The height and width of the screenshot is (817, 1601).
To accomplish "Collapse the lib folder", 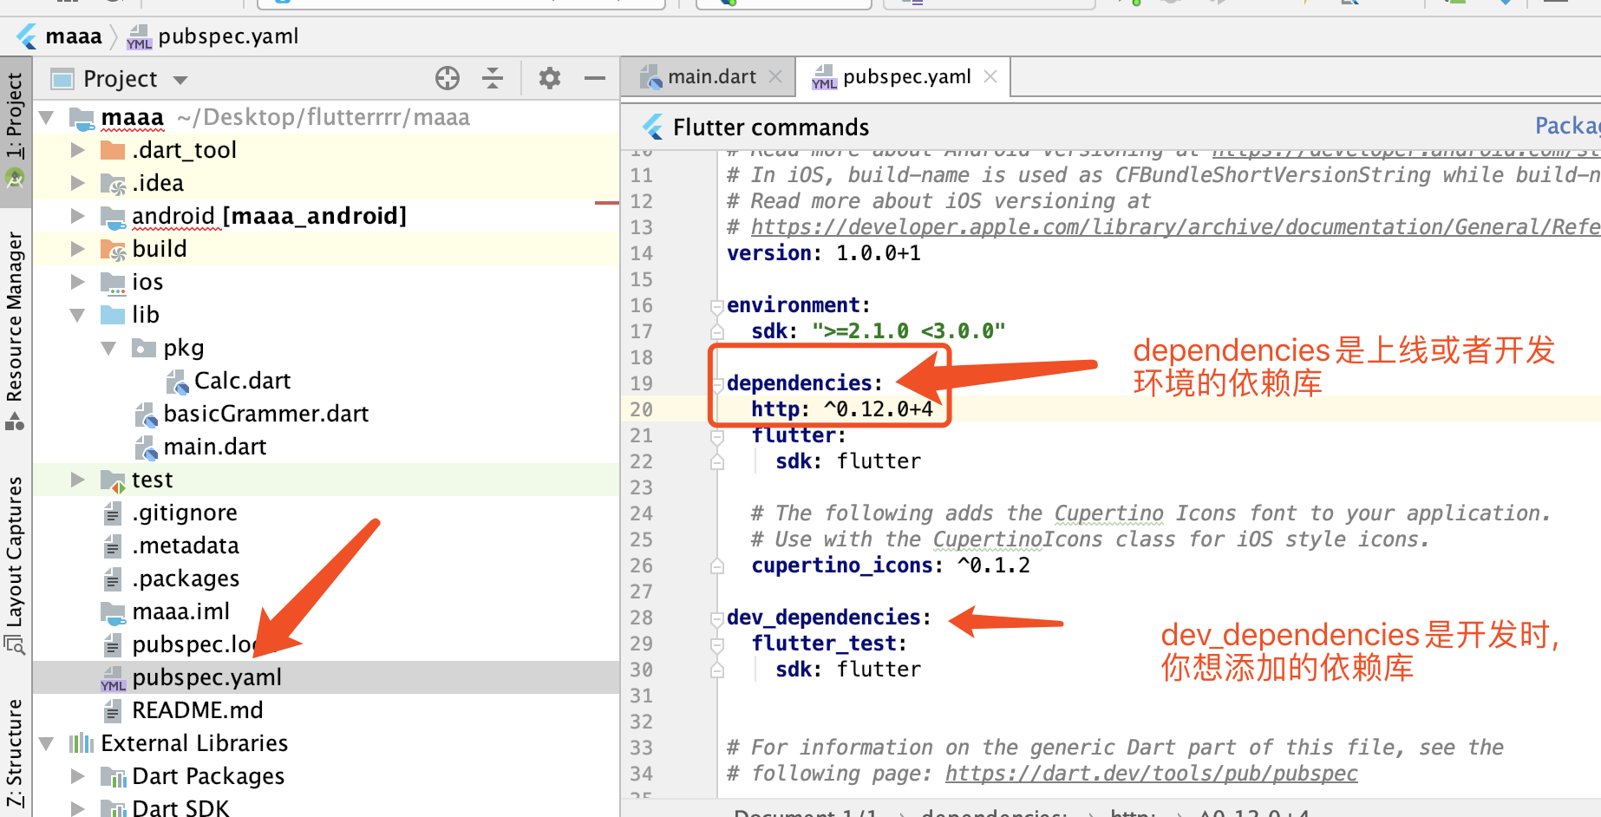I will click(78, 315).
